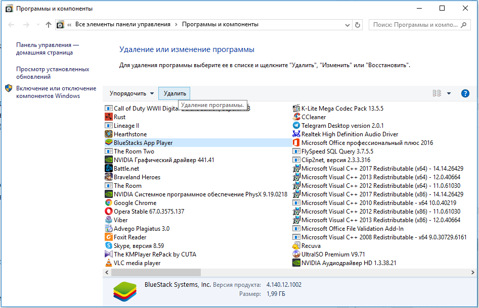Expand the view options dropdown arrow
Image resolution: width=479 pixels, height=308 pixels.
tap(449, 93)
